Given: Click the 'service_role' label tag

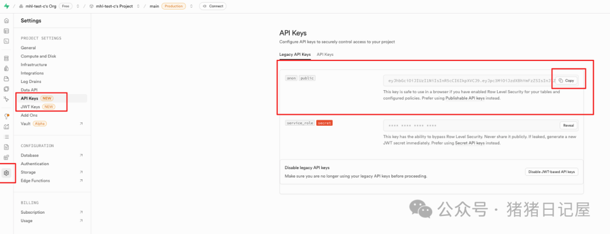Looking at the screenshot, I should click(299, 123).
